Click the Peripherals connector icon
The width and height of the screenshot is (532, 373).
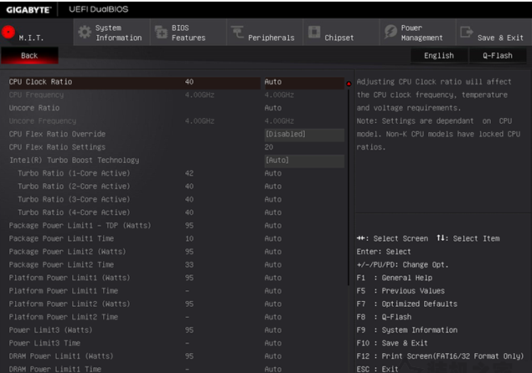click(x=237, y=32)
